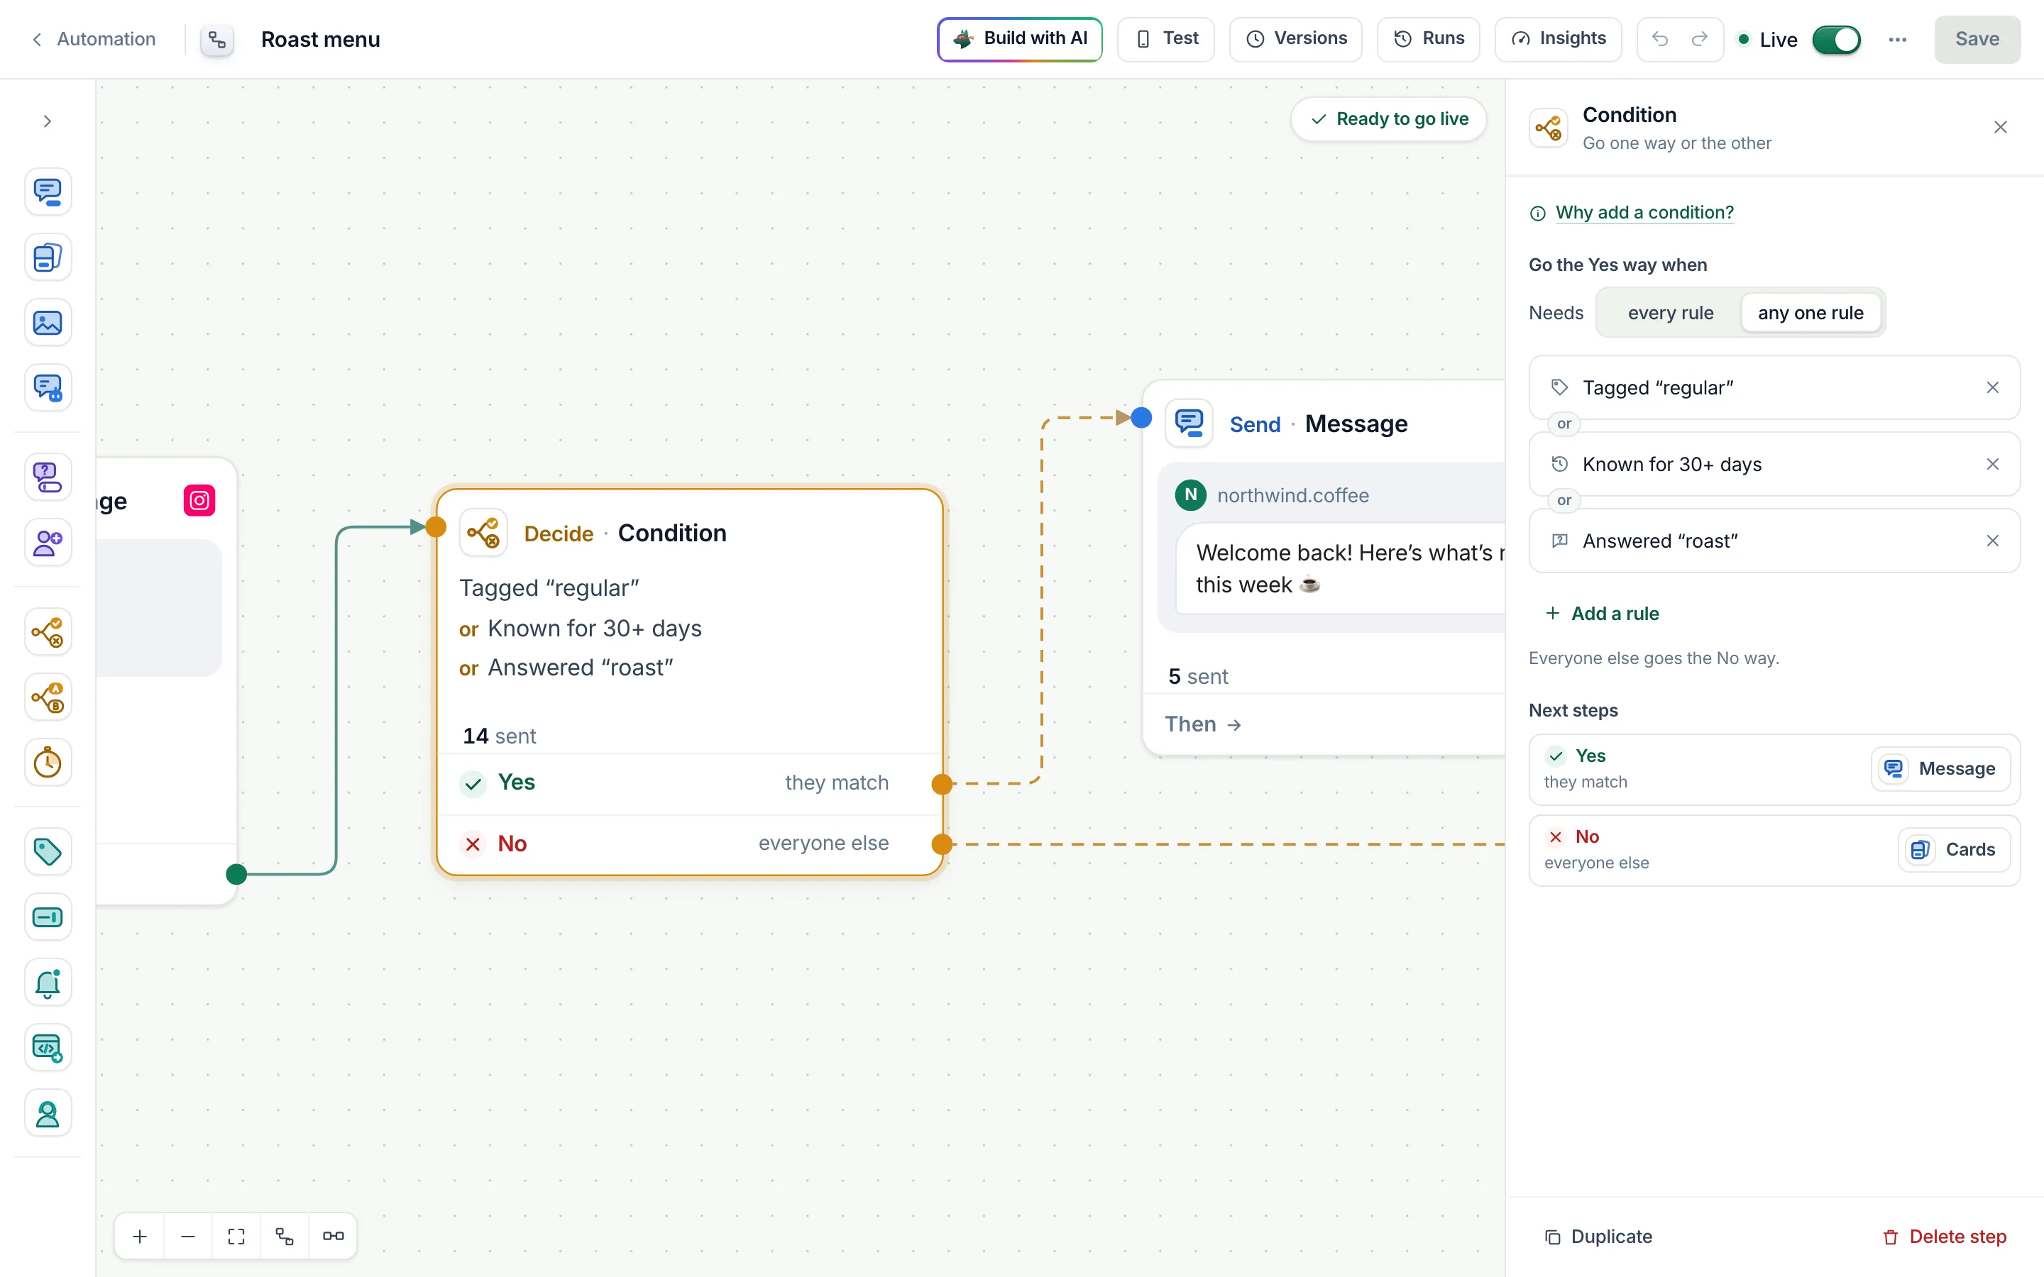Close the Condition panel
This screenshot has width=2044, height=1277.
pos(2000,127)
